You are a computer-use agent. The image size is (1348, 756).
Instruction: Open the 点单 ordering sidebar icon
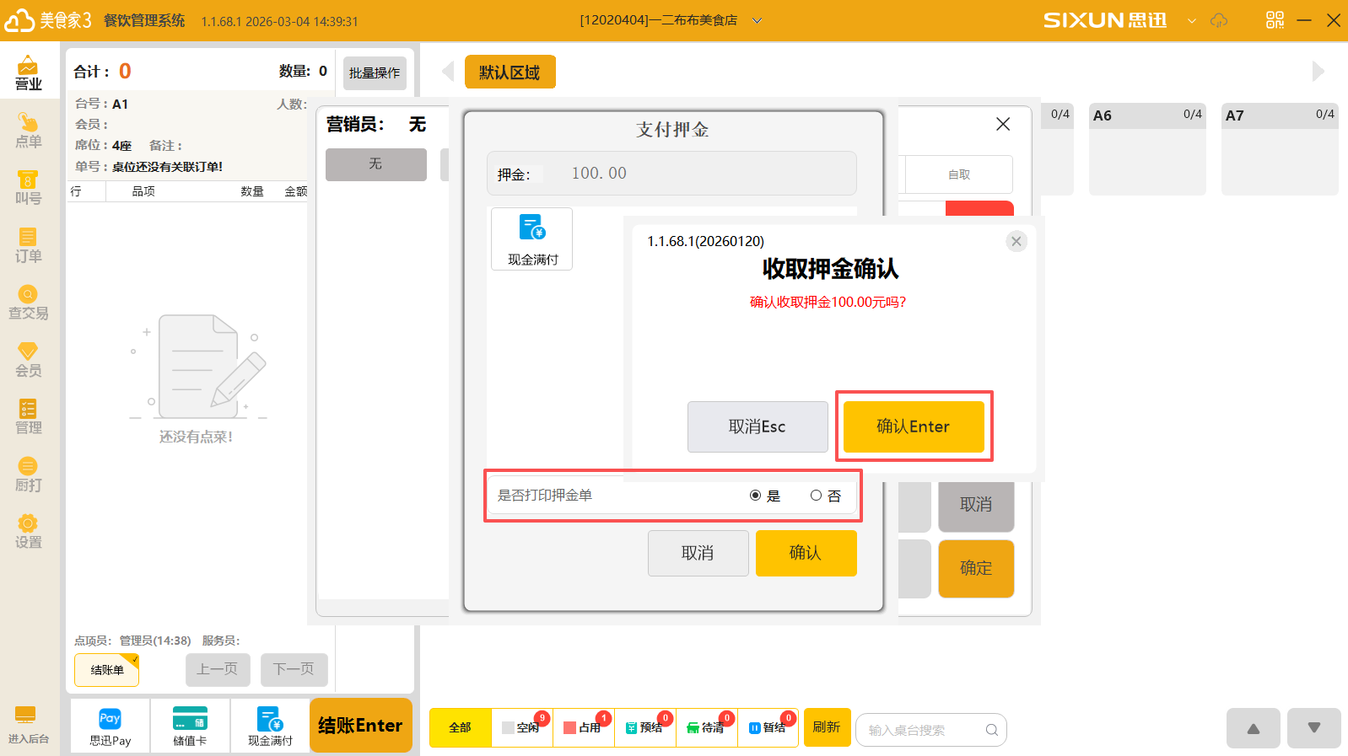(28, 131)
